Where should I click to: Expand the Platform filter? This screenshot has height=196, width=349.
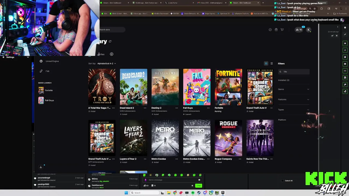[x=294, y=120]
